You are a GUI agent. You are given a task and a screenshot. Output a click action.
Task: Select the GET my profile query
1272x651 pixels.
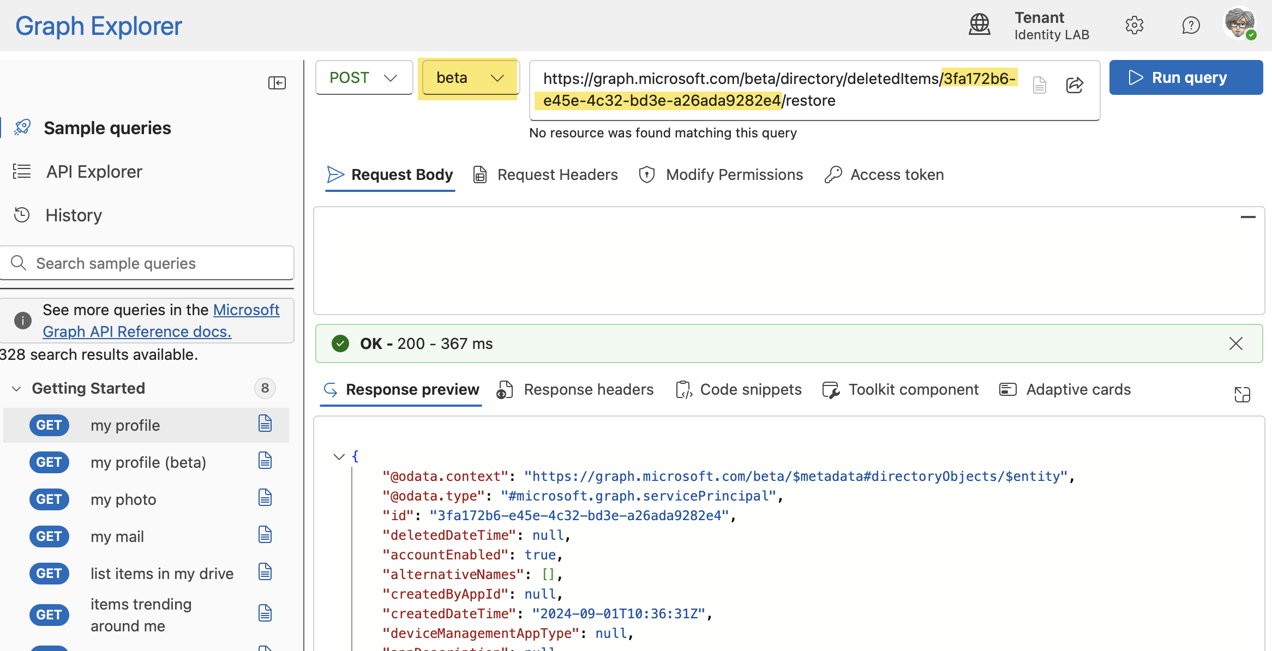pyautogui.click(x=146, y=425)
